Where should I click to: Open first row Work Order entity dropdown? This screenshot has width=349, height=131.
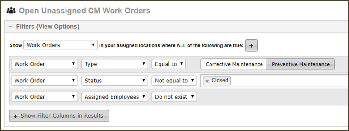click(x=45, y=64)
